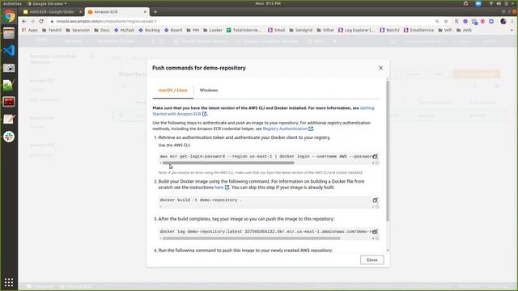Open the AWS bookmark folder
The width and height of the screenshot is (518, 291).
point(464,30)
